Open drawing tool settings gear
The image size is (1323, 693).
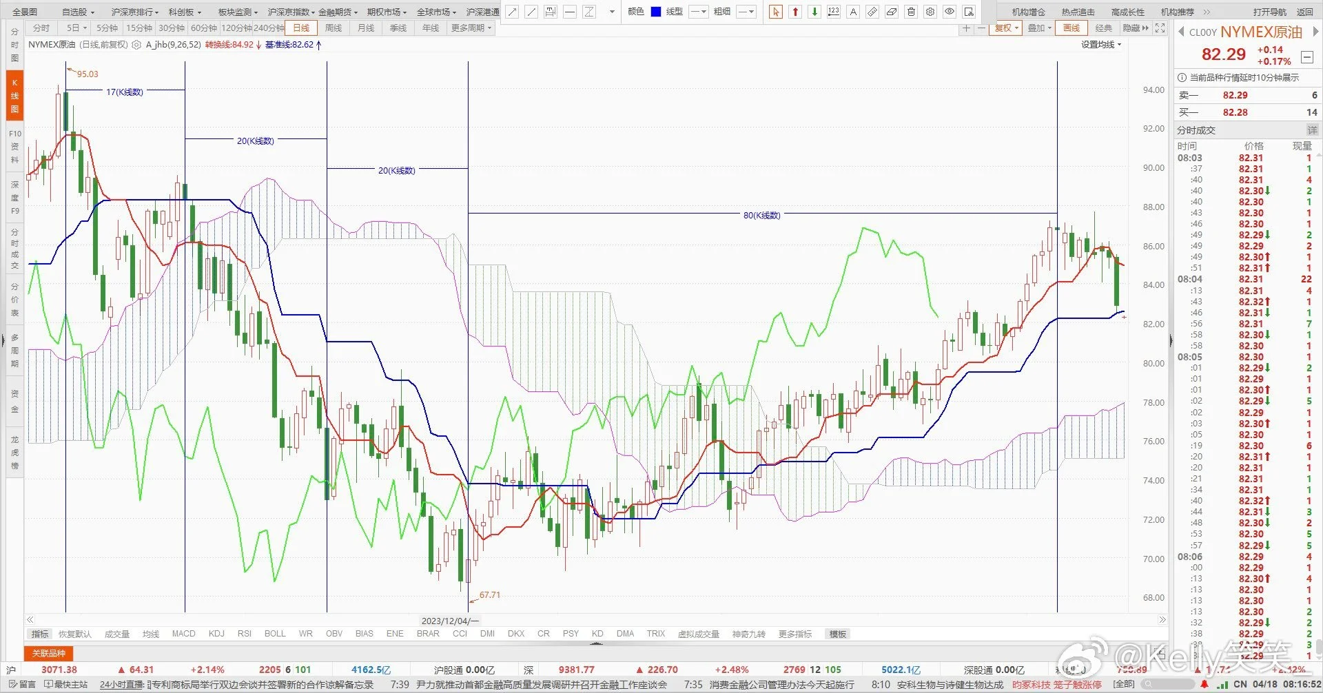(930, 12)
